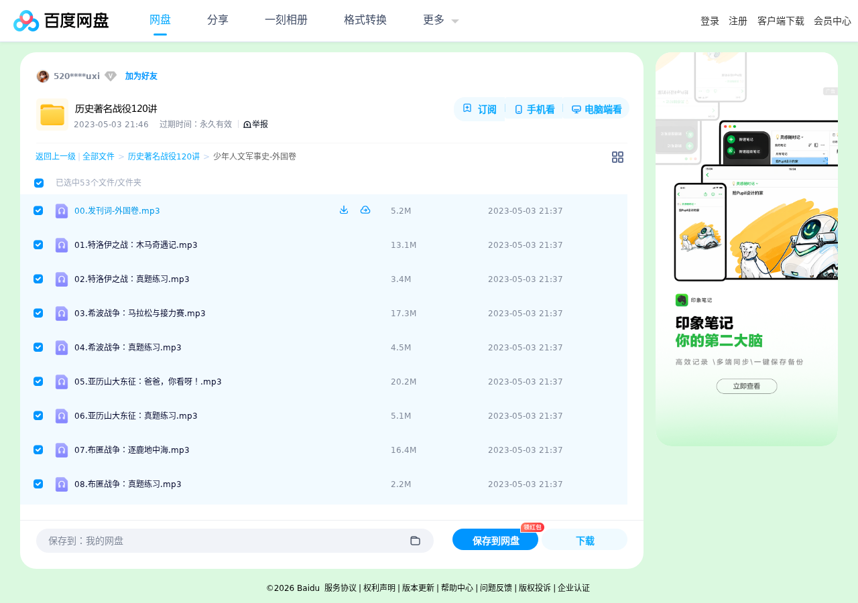This screenshot has height=603, width=858.
Task: Click 登录 to log in
Action: tap(710, 21)
